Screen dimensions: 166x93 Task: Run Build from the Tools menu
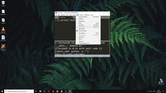(x=88, y=23)
